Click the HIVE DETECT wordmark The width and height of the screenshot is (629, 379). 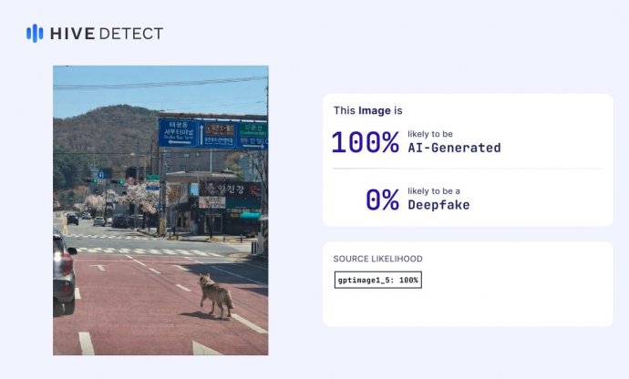tap(107, 34)
